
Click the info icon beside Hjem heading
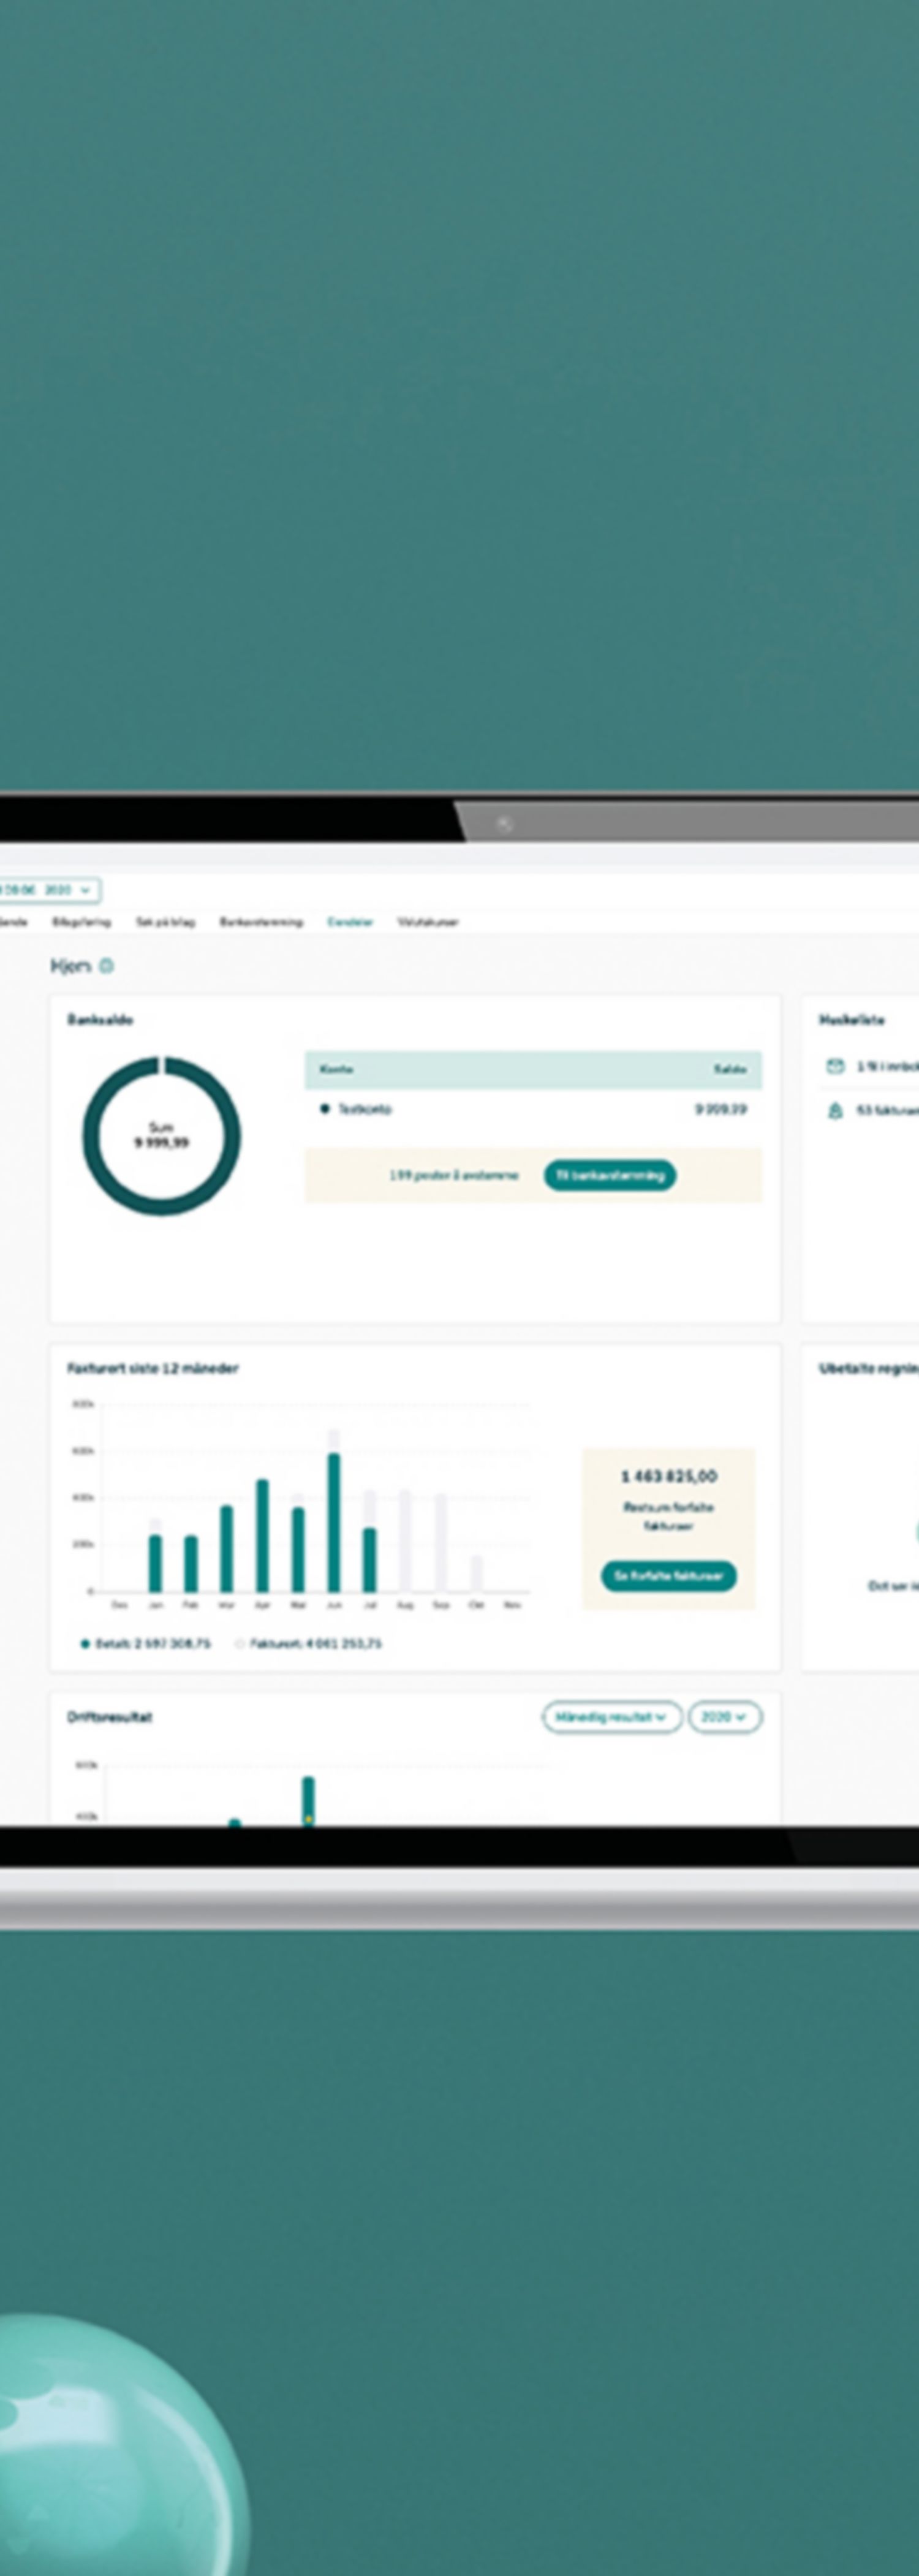tap(107, 965)
